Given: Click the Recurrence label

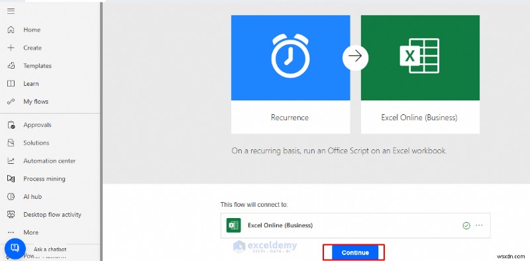Looking at the screenshot, I should click(290, 118).
